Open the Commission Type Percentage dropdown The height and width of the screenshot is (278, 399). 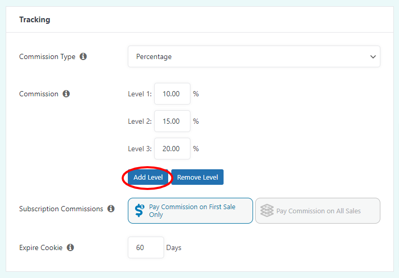click(x=254, y=56)
